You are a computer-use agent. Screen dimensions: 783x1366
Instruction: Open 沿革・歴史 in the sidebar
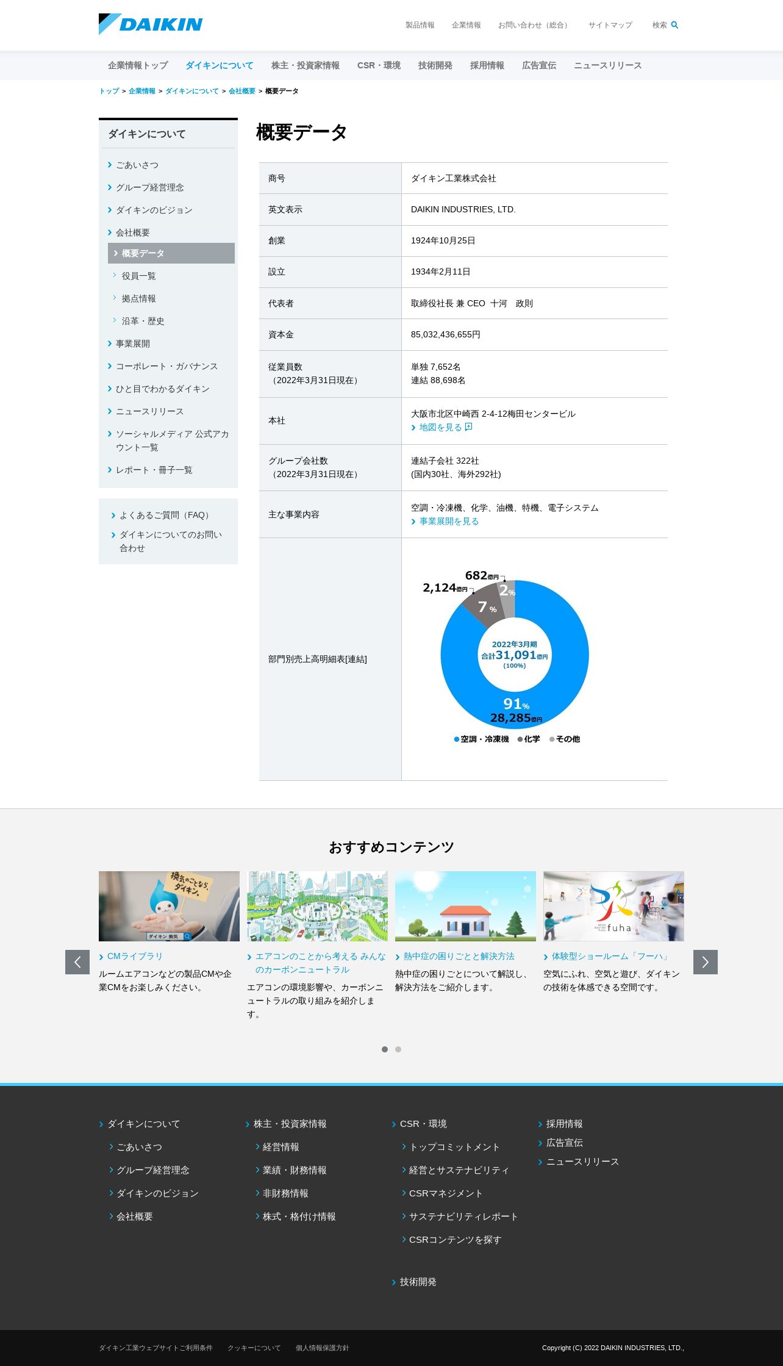(143, 321)
